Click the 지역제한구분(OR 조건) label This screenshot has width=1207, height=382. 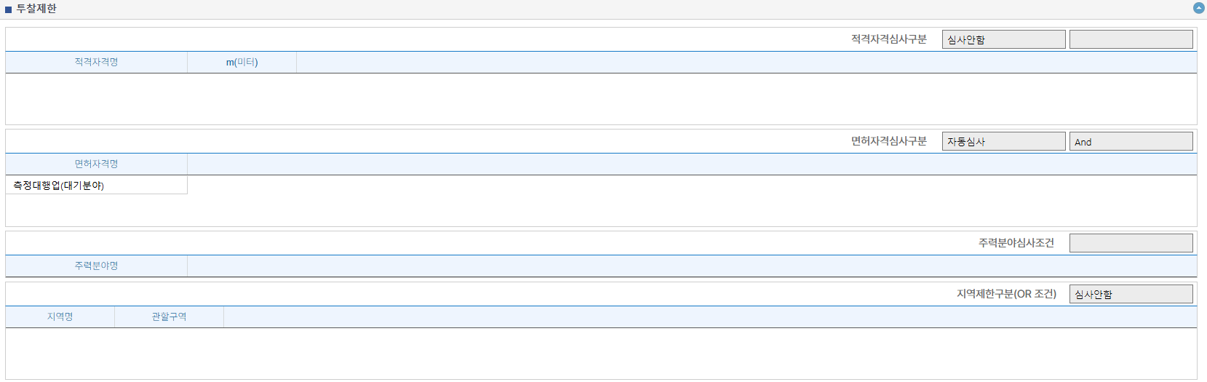pos(1006,294)
